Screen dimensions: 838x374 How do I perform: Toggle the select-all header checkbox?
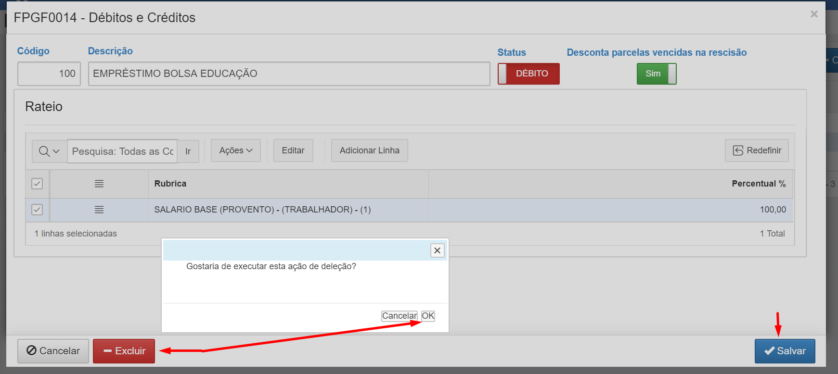(x=37, y=184)
